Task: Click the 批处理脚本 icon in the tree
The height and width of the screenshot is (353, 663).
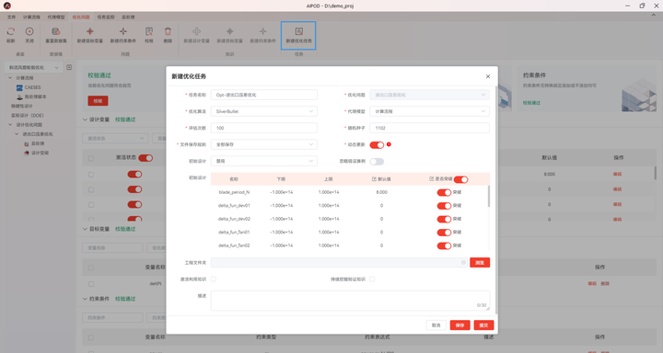Action: pyautogui.click(x=19, y=97)
